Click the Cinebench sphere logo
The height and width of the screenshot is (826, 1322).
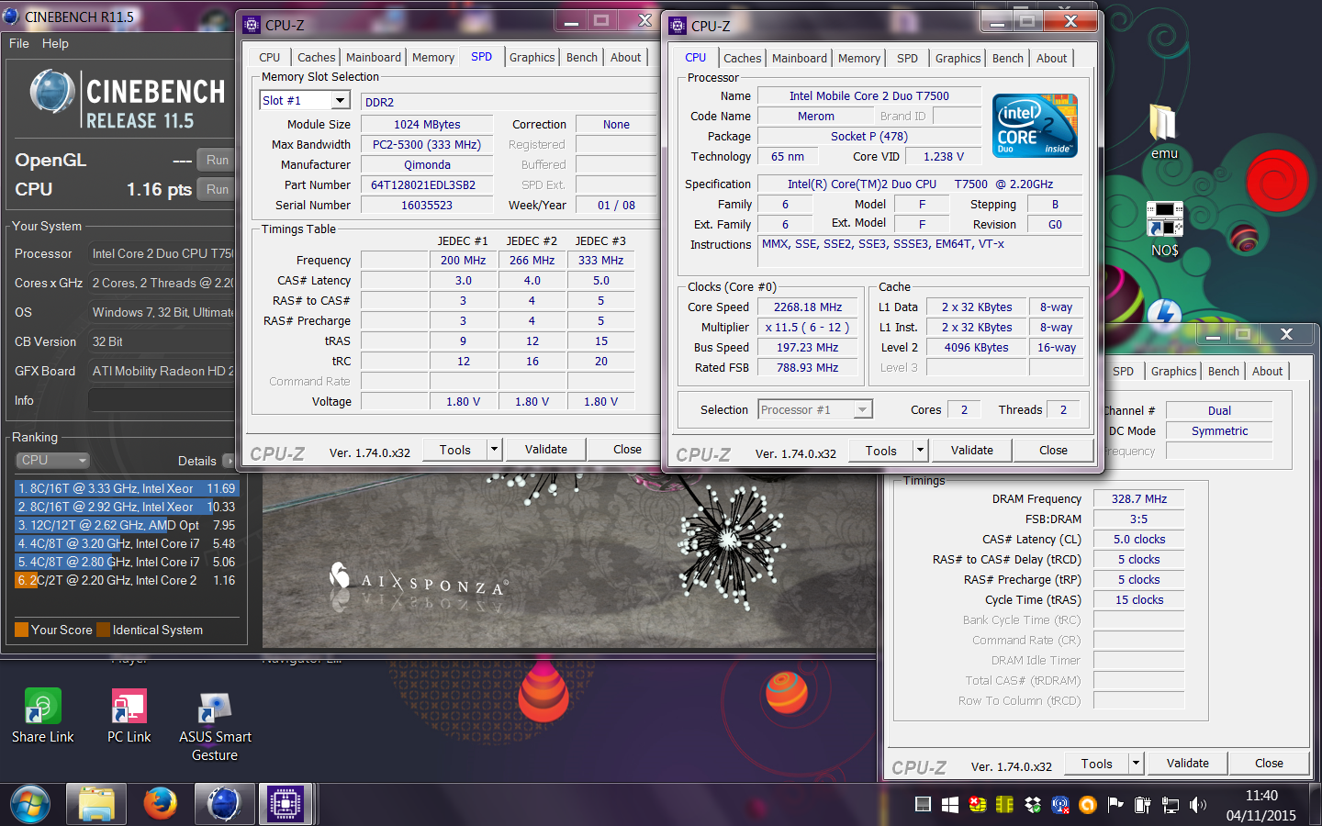[x=52, y=93]
